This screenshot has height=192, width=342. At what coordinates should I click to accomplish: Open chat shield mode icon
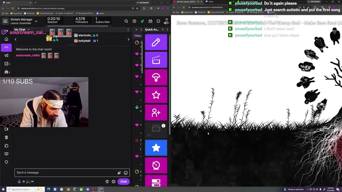coord(107,182)
